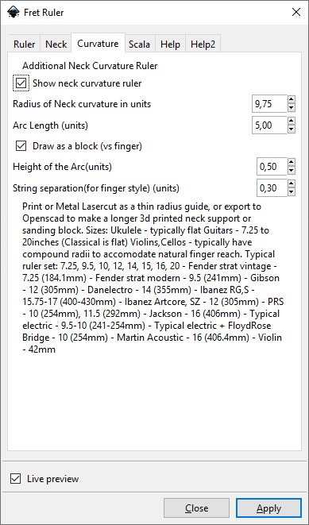
Task: Decrease Height of the Arc value
Action: 292,171
